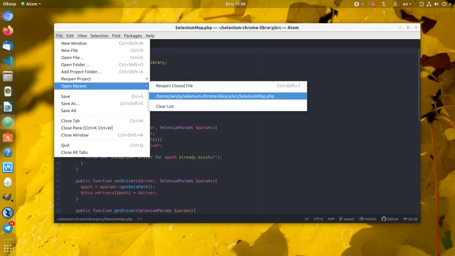Open the Packages menu
Viewport: 455px width, 256px height.
[x=133, y=36]
